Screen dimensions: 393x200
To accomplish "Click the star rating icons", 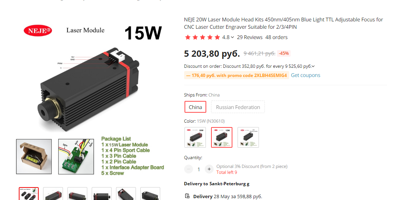I will pyautogui.click(x=202, y=37).
